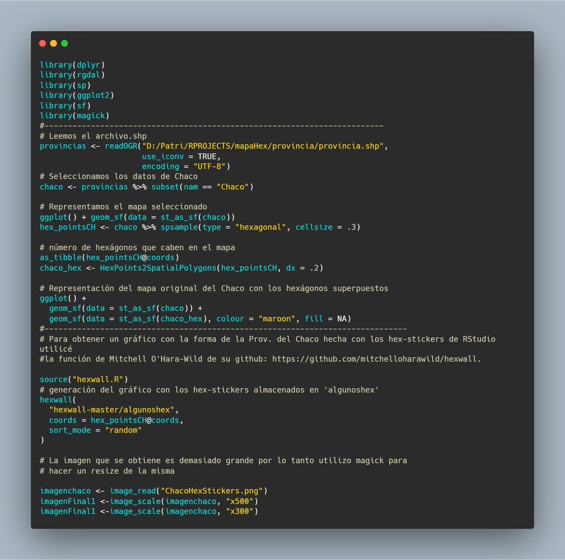The image size is (565, 560).
Task: Click the "Chaco" string in subset call
Action: [x=233, y=187]
